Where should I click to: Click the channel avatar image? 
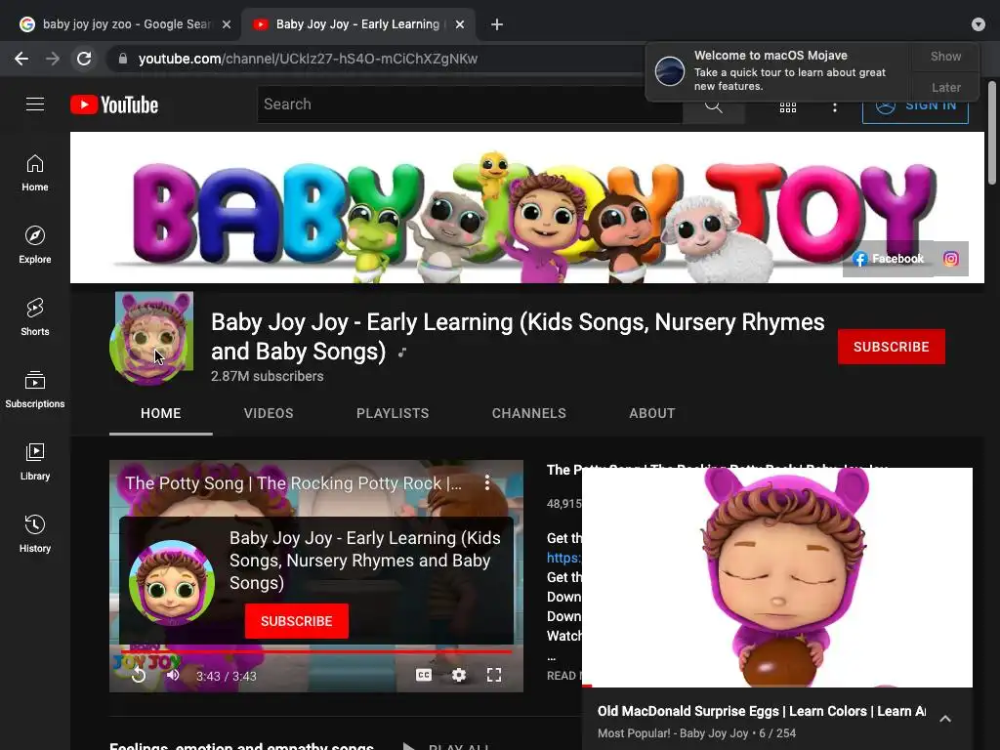pyautogui.click(x=151, y=338)
